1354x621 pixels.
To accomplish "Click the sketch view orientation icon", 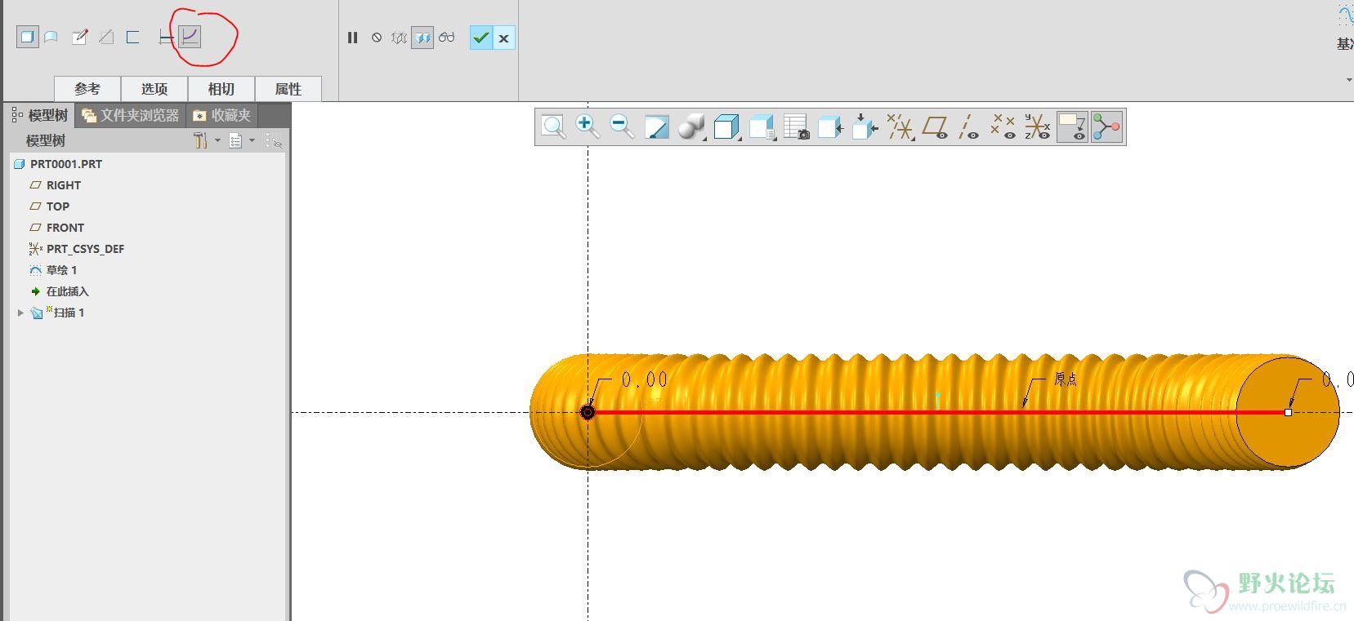I will 865,127.
